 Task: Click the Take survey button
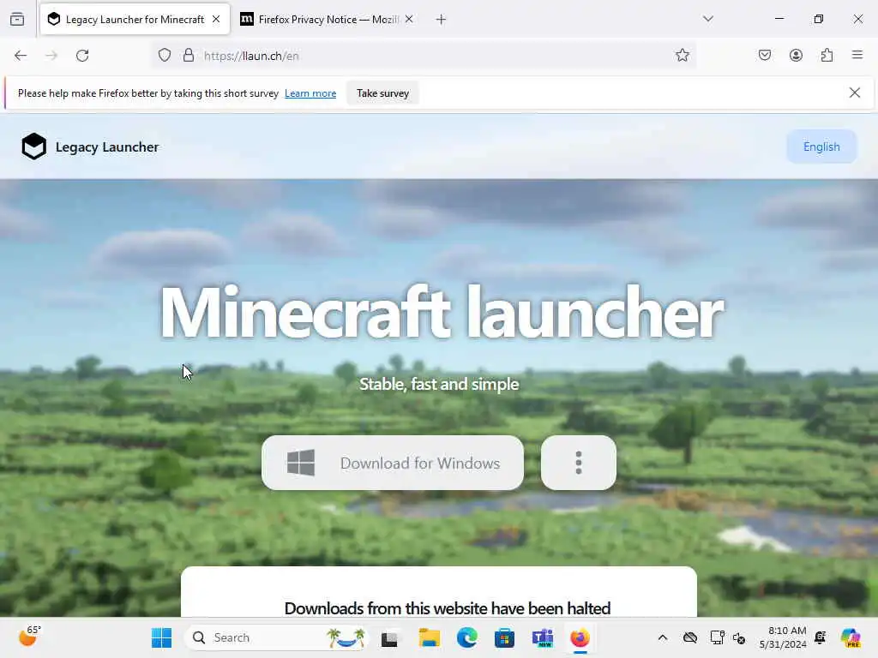(x=383, y=93)
